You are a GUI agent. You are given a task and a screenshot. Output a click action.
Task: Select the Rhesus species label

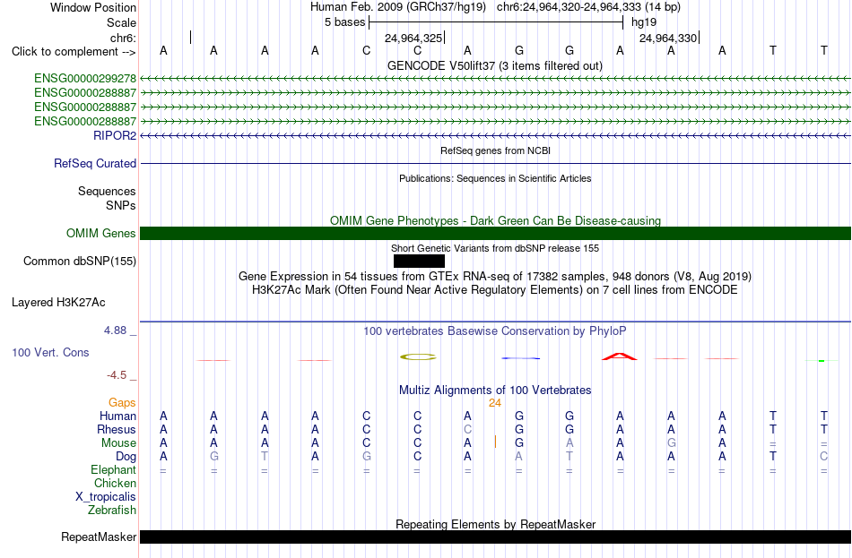[117, 430]
